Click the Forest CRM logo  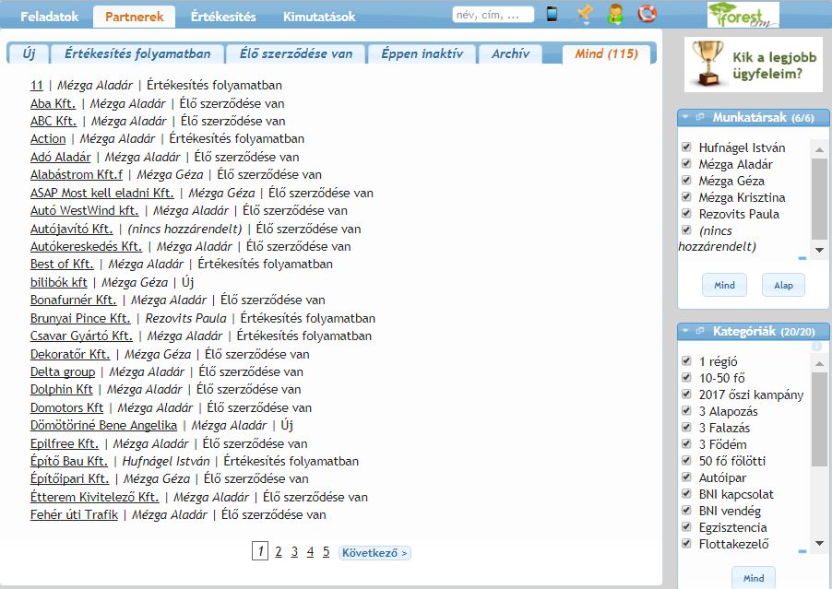[743, 15]
